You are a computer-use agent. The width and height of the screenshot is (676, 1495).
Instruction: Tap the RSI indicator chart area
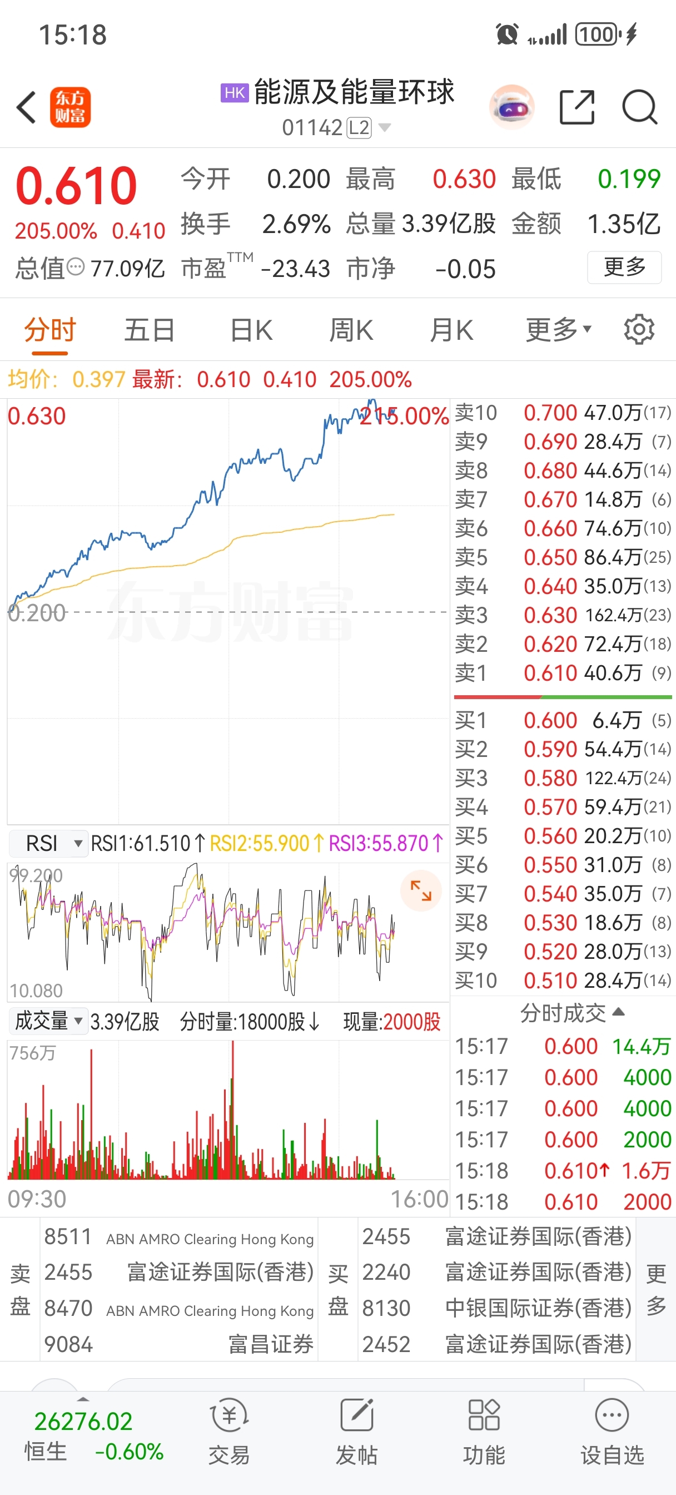[227, 932]
